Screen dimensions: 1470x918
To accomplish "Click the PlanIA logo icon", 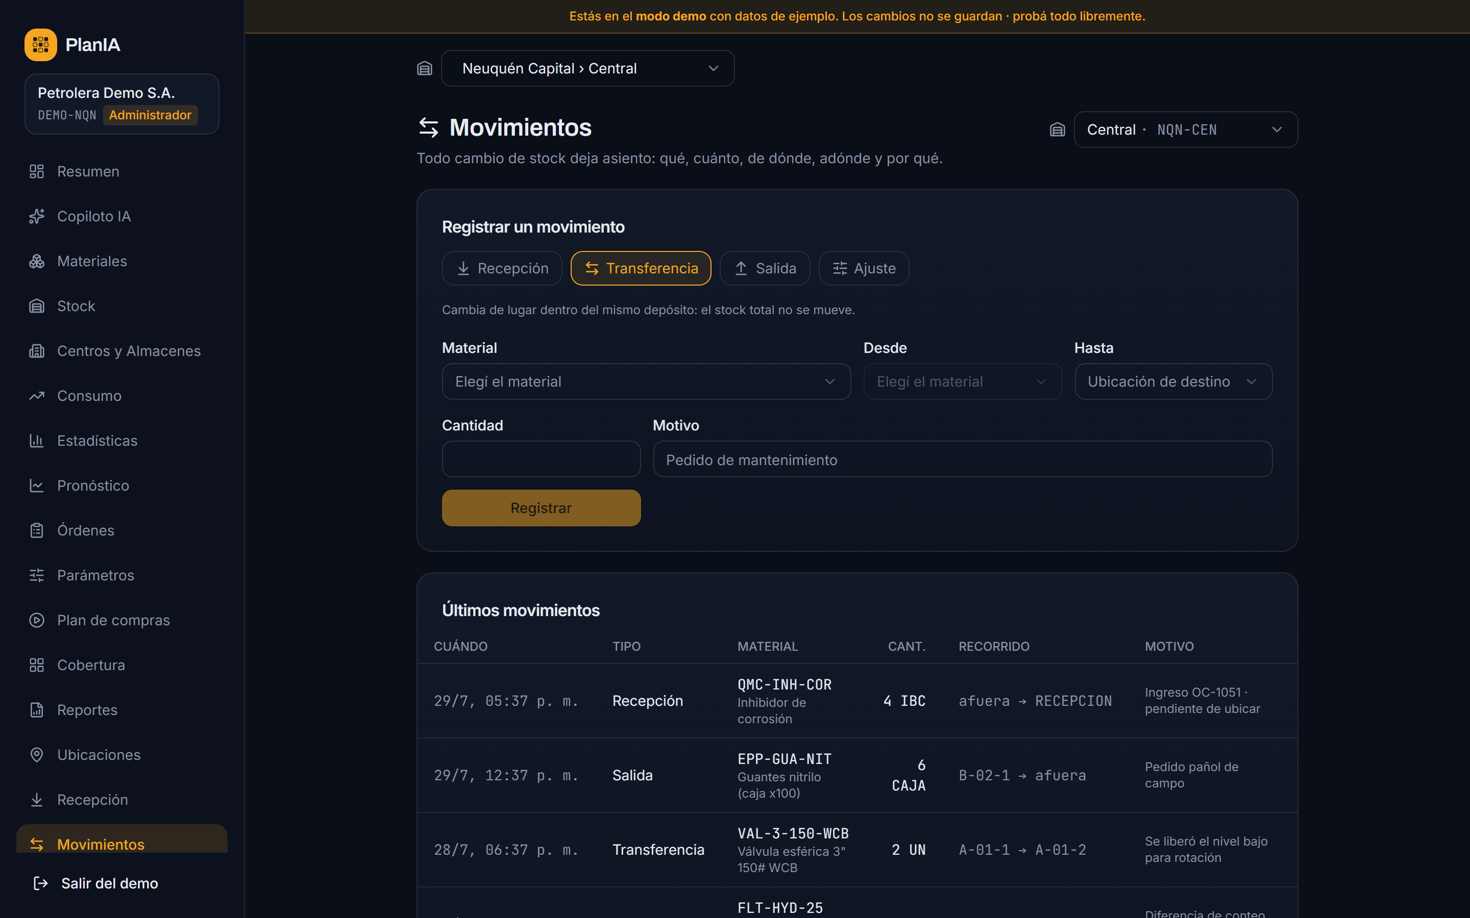I will pos(40,45).
